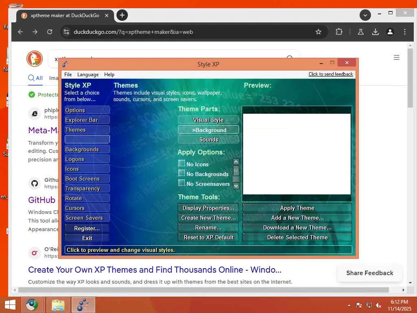Open File Explorer from taskbar
The width and height of the screenshot is (417, 313).
(58, 305)
